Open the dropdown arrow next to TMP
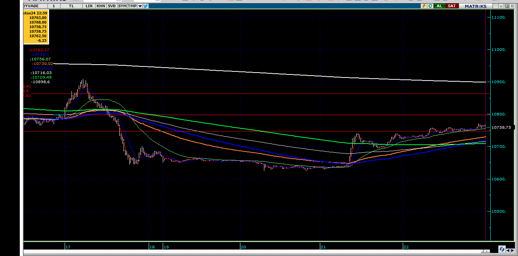 pyautogui.click(x=140, y=6)
